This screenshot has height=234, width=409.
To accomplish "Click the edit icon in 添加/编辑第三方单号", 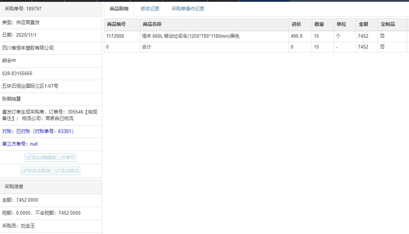I will click(28, 158).
